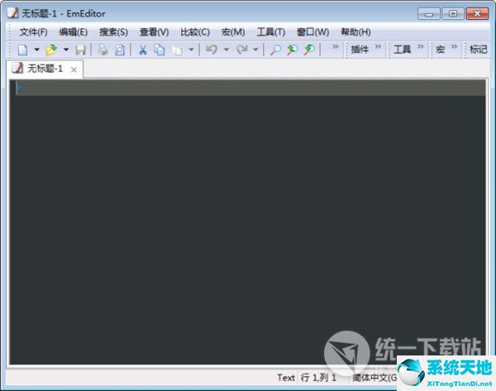The width and height of the screenshot is (496, 391).
Task: Click the 宏 toolbar label
Action: coord(441,50)
